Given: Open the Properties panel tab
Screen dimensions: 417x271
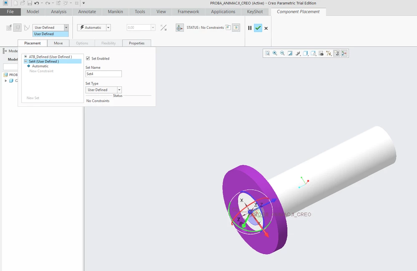Looking at the screenshot, I should coord(136,43).
